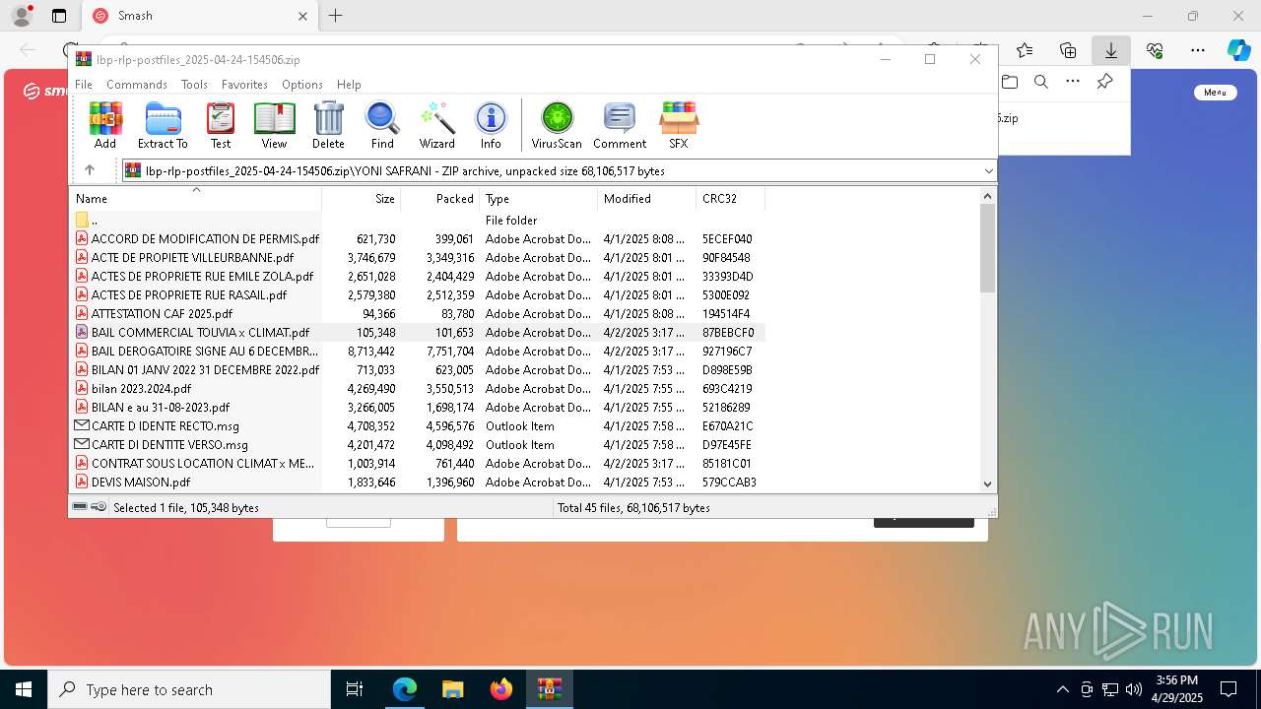Go up one folder level arrow
Viewport: 1261px width, 709px height.
tap(90, 170)
